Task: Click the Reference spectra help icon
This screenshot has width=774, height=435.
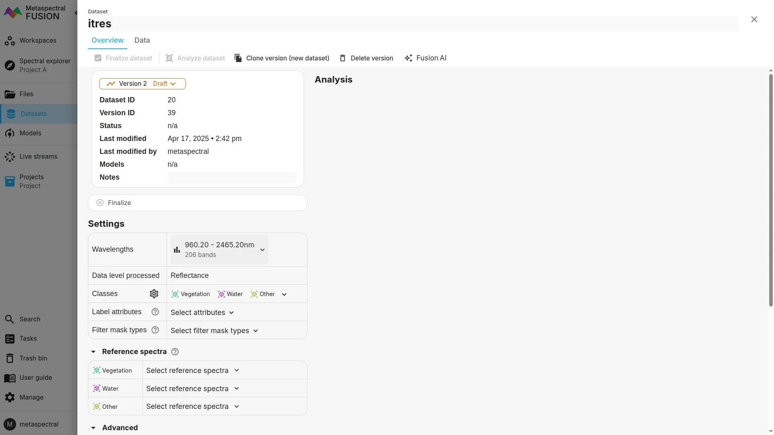Action: (x=175, y=352)
